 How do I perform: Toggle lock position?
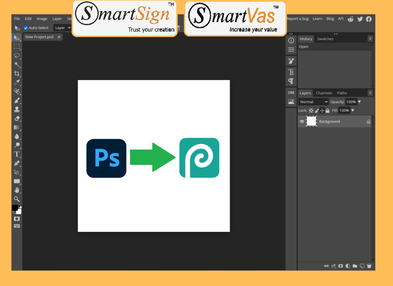click(x=322, y=110)
